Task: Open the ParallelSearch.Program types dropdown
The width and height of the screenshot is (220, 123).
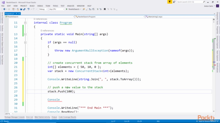Action: (110, 17)
